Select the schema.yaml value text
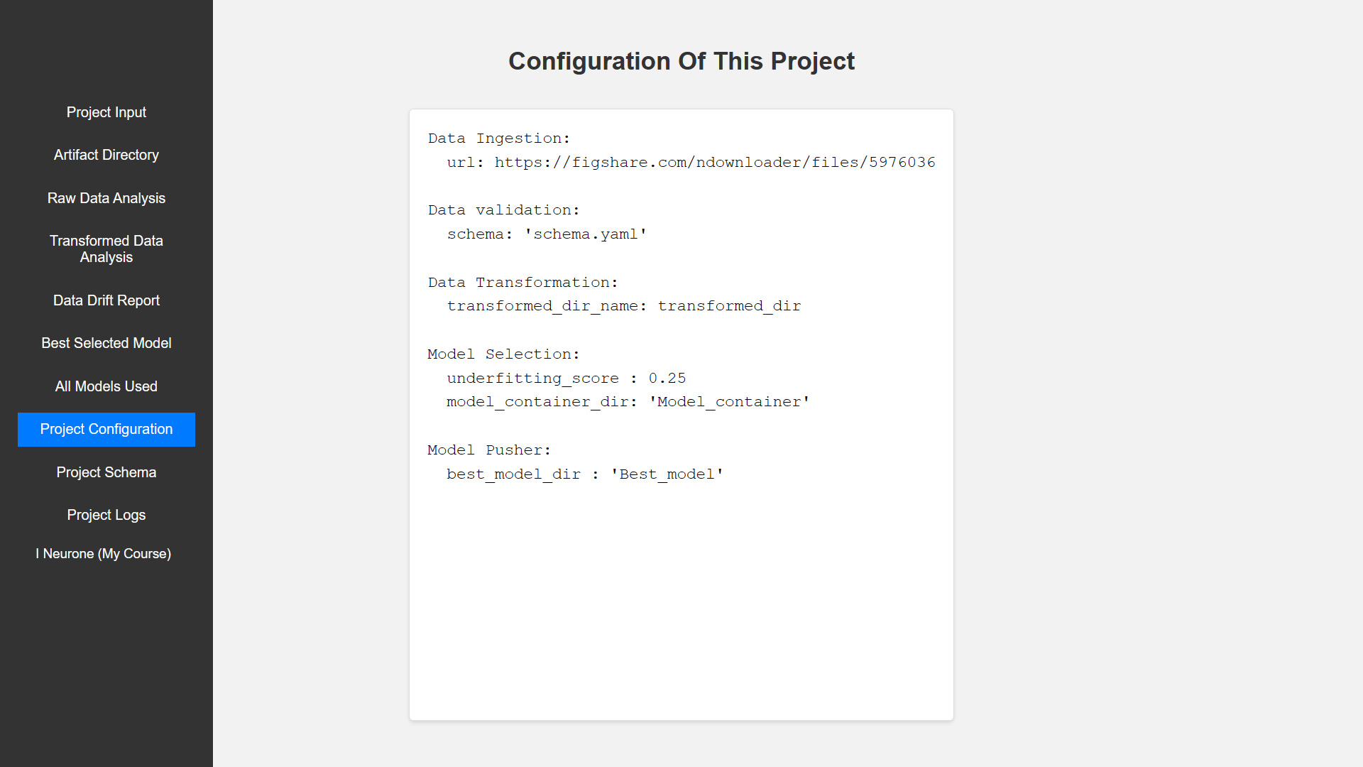Screen dimensions: 1363x767 click(585, 234)
